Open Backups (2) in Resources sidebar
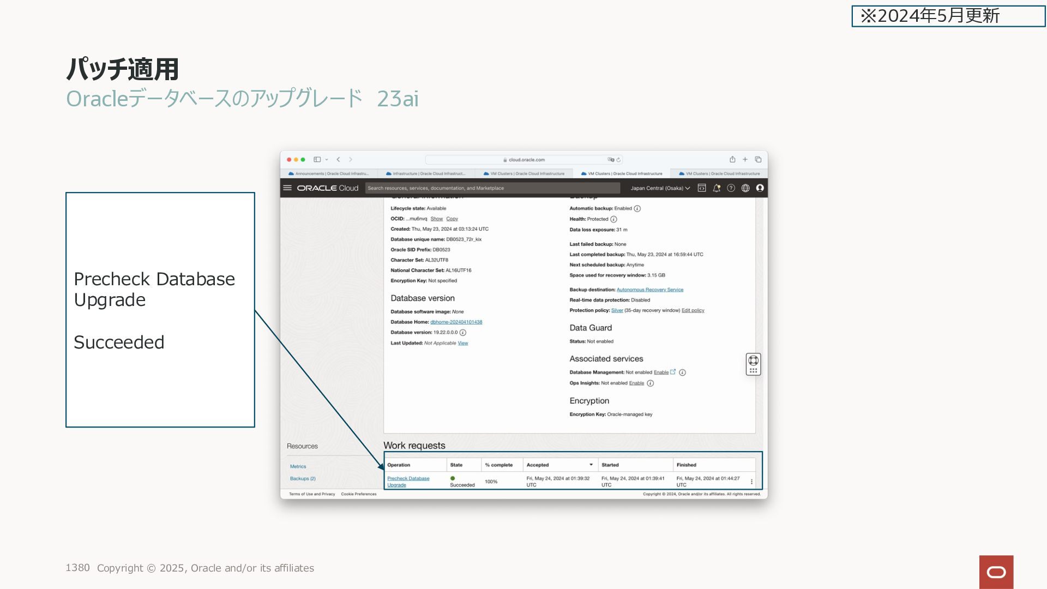This screenshot has width=1047, height=589. click(303, 478)
